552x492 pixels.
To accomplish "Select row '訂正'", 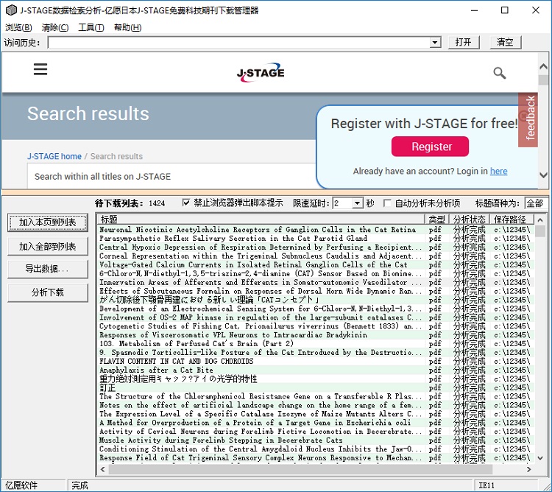I will [x=316, y=387].
